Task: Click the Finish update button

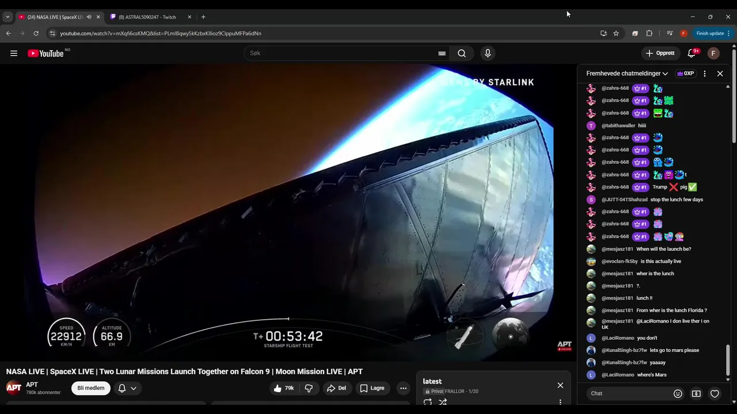Action: pyautogui.click(x=713, y=33)
